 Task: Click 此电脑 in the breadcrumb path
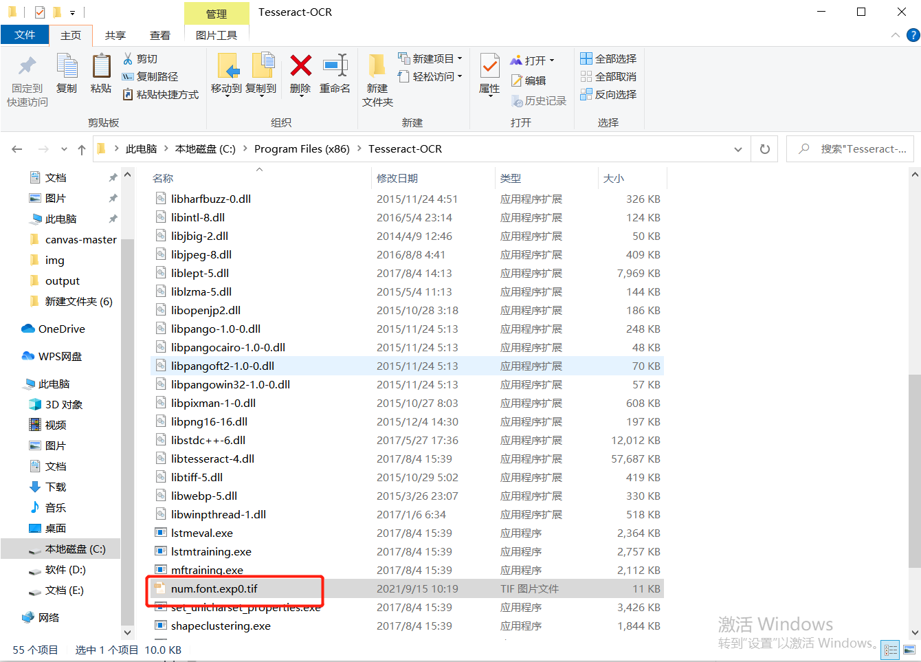[141, 149]
